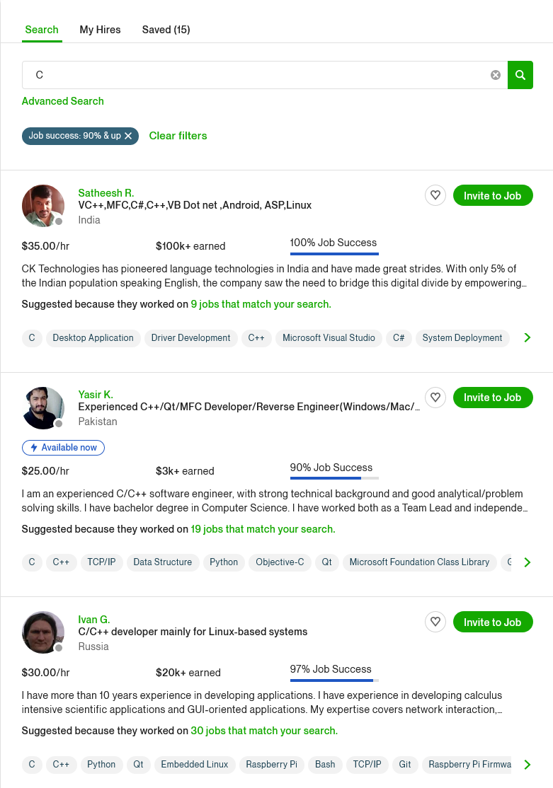The image size is (553, 788).
Task: Expand more skills on Satheesh's card via chevron
Action: tap(527, 337)
